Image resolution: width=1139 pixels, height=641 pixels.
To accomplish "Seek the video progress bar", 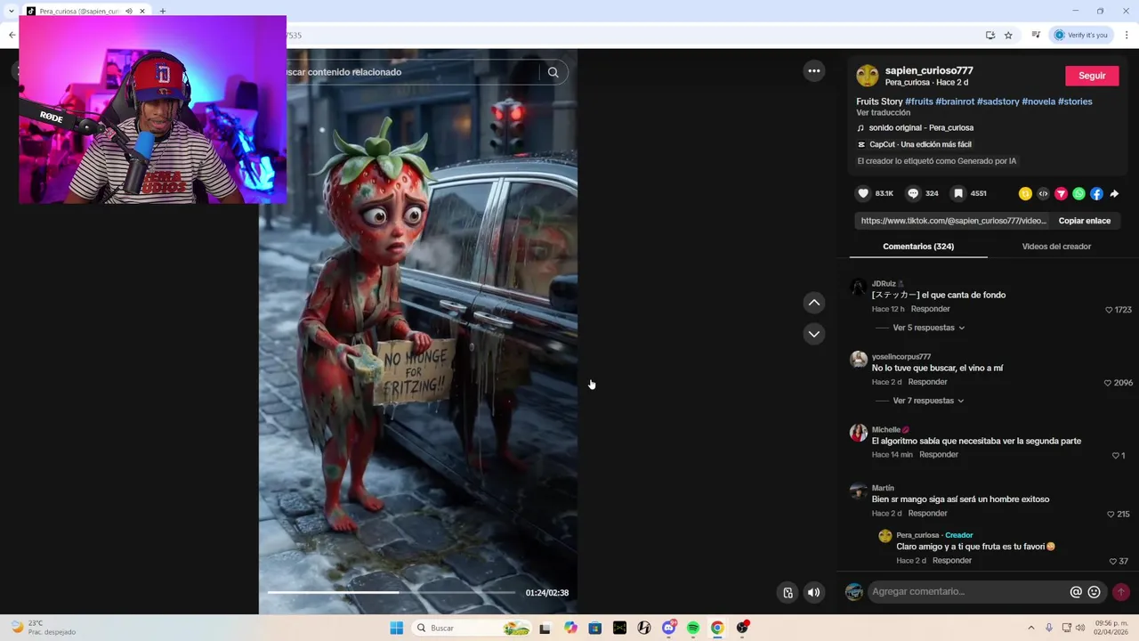I will click(x=392, y=592).
